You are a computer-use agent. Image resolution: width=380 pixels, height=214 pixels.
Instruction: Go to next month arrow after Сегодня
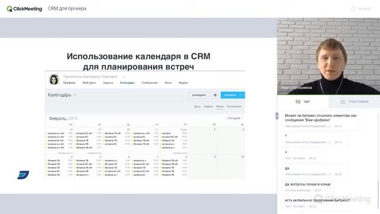tap(242, 118)
